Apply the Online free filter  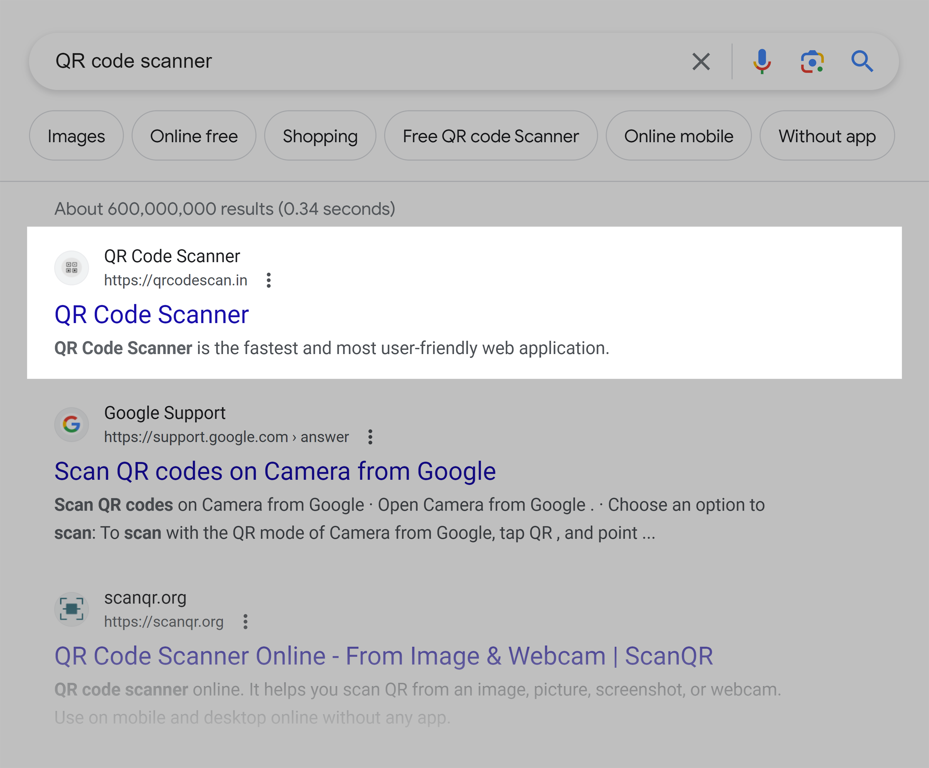pos(194,136)
